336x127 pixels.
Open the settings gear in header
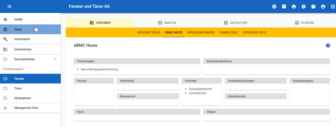pos(304,7)
